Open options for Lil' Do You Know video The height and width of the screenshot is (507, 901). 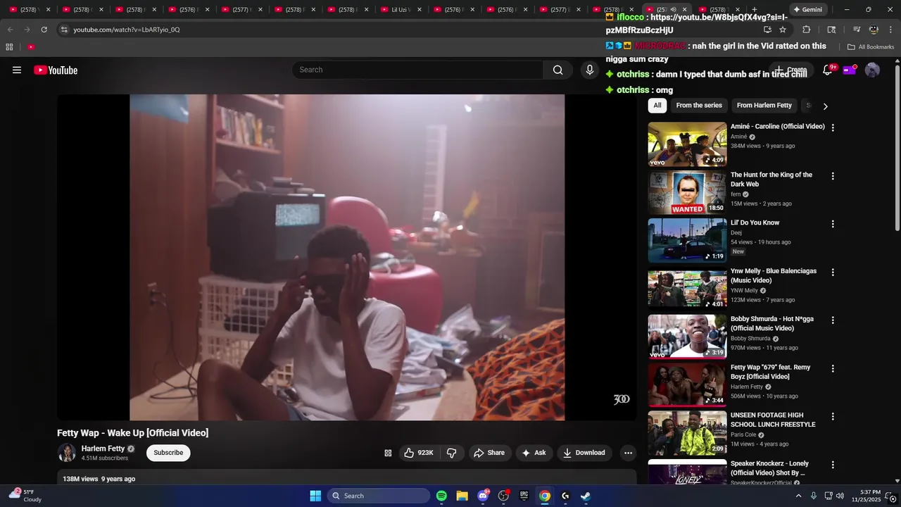click(x=833, y=224)
